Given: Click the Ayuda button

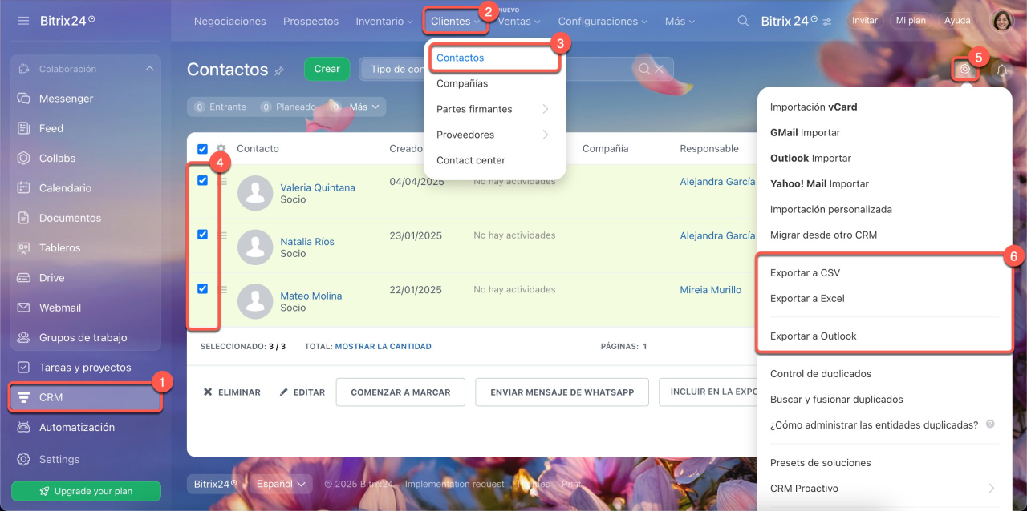Looking at the screenshot, I should click(957, 21).
